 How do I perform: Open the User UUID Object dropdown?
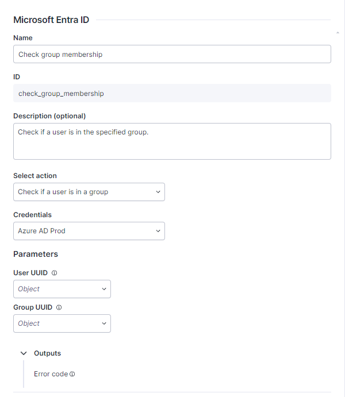point(62,289)
